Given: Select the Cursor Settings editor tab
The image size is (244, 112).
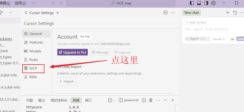Looking at the screenshot, I should tap(41, 13).
